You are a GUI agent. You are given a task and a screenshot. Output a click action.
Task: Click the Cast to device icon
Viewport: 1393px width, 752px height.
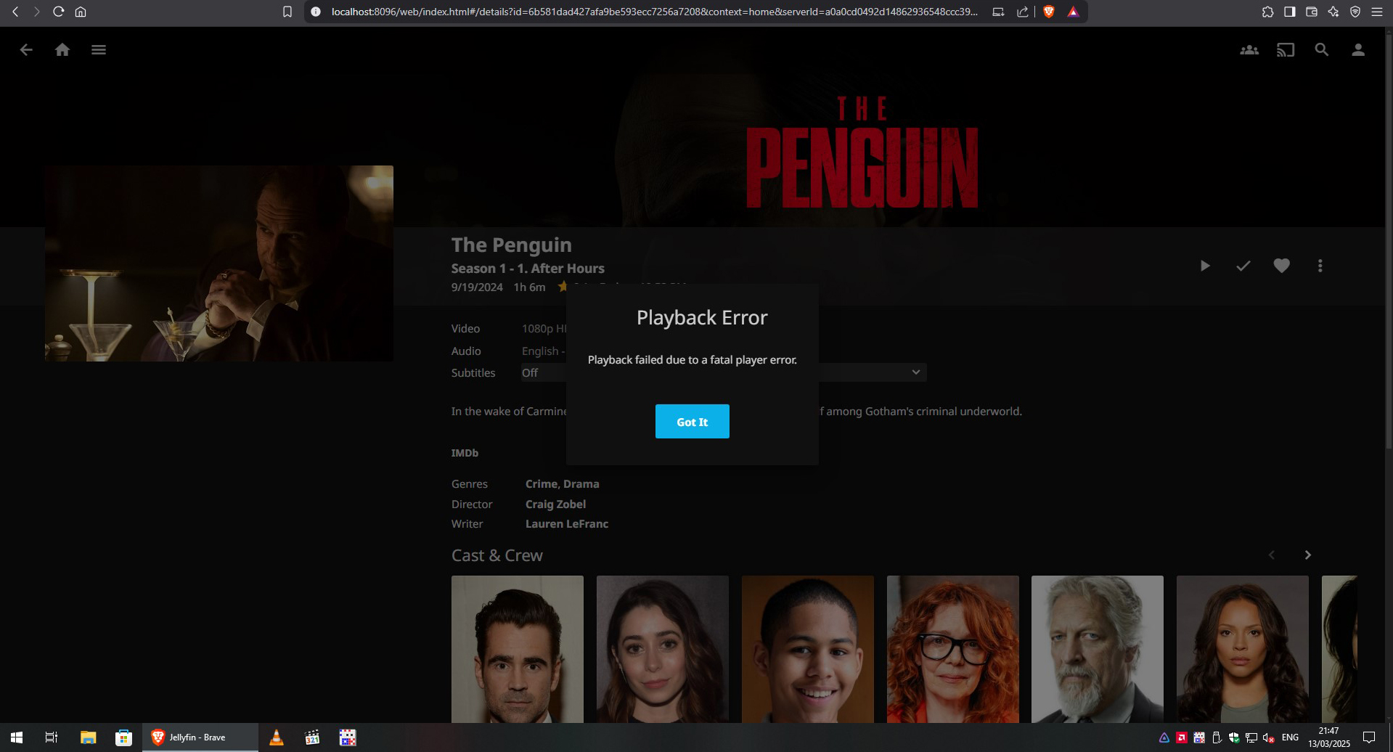1285,50
